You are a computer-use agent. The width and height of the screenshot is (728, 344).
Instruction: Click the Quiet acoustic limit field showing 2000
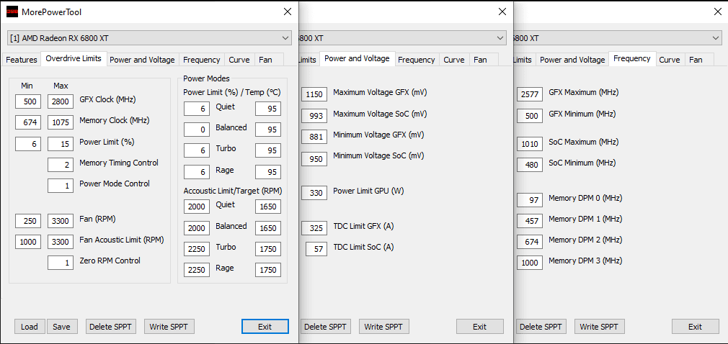point(197,207)
